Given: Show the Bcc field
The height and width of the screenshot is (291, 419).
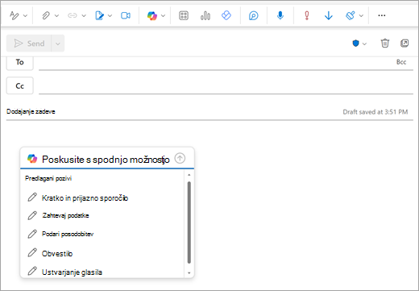Looking at the screenshot, I should pyautogui.click(x=401, y=62).
